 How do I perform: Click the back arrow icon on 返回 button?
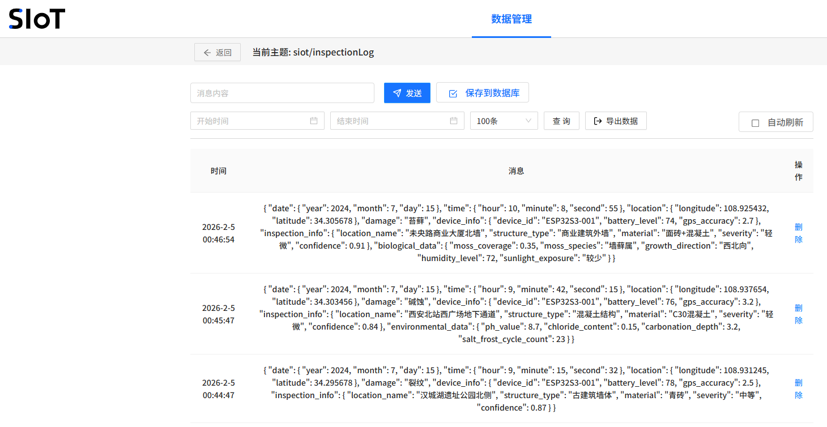[207, 52]
